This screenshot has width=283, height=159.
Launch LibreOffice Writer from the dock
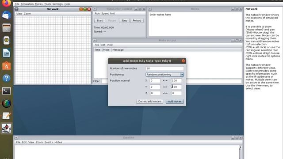click(7, 53)
